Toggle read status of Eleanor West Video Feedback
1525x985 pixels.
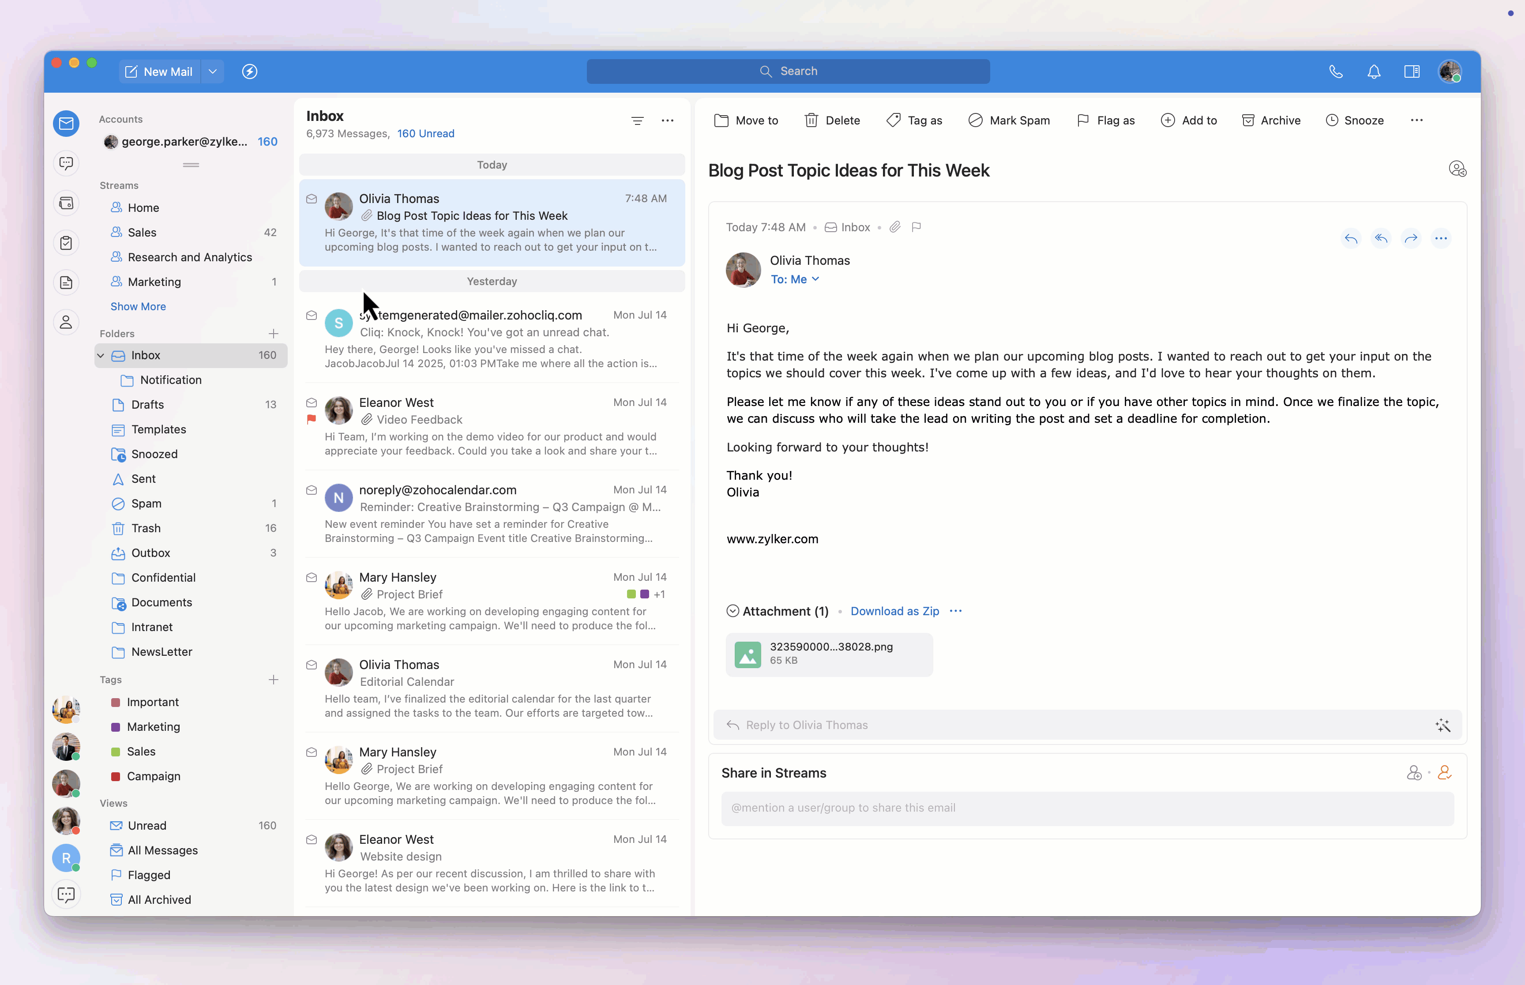tap(312, 402)
